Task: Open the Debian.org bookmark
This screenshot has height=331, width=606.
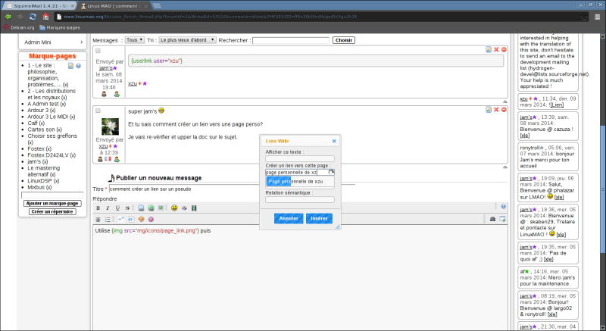Action: (x=19, y=27)
